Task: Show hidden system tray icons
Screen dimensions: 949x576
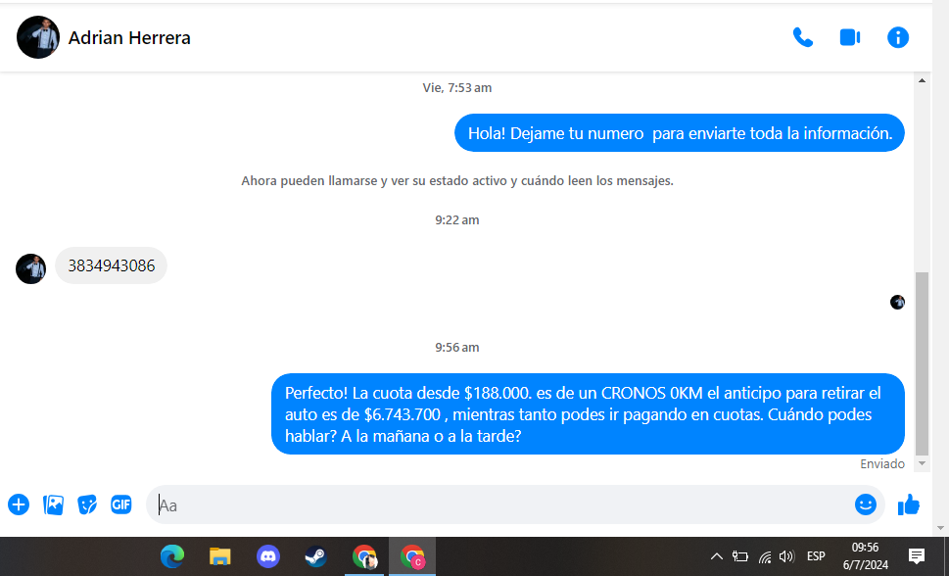Action: (x=716, y=556)
